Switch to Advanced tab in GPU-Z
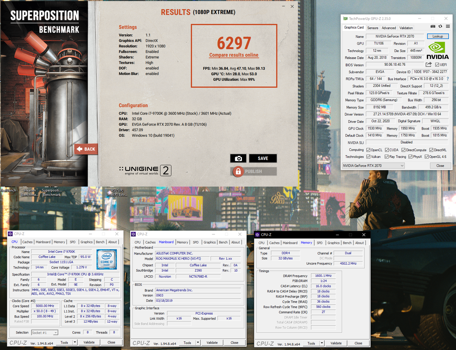 pos(389,28)
